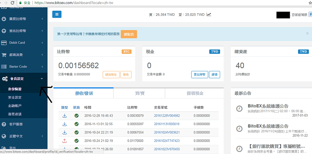Open transaction 20161023V870455
The height and width of the screenshot is (154, 312).
167,149
